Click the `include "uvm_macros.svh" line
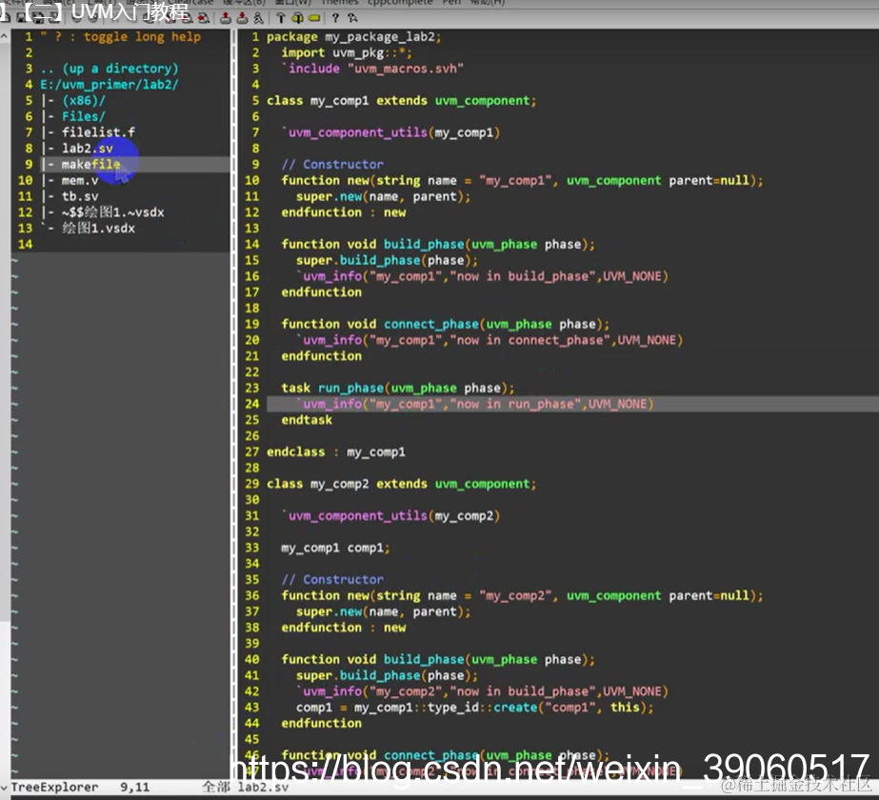Image resolution: width=879 pixels, height=800 pixels. click(372, 69)
